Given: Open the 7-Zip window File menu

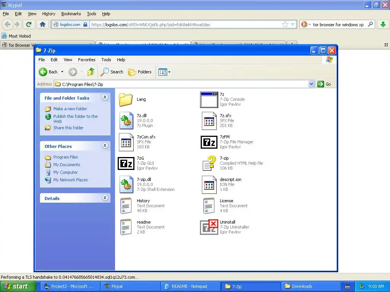Looking at the screenshot, I should [42, 60].
